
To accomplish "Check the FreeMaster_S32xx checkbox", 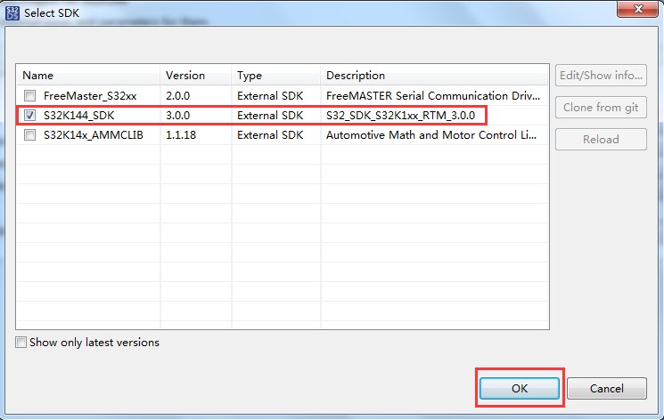I will (x=29, y=96).
